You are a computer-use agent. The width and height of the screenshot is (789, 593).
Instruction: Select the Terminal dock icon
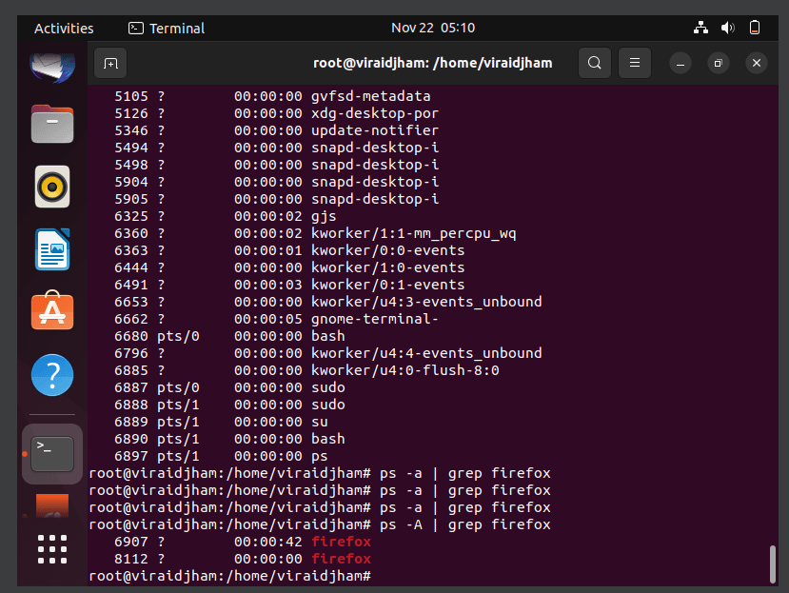(x=52, y=454)
